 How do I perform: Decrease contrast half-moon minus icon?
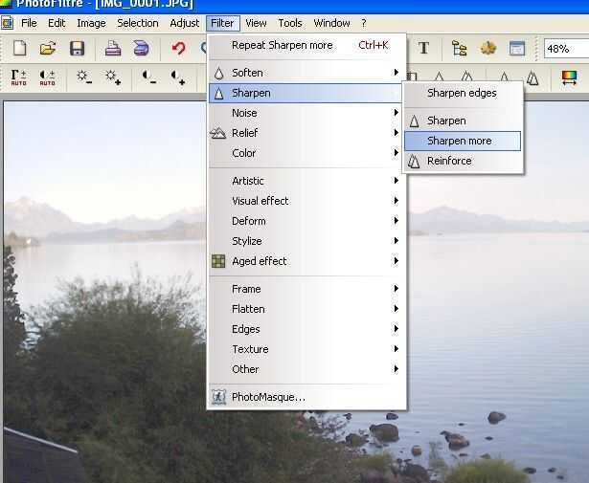(x=148, y=77)
